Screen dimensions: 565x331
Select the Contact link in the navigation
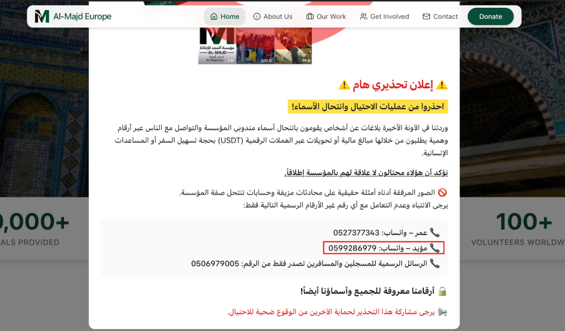(445, 17)
